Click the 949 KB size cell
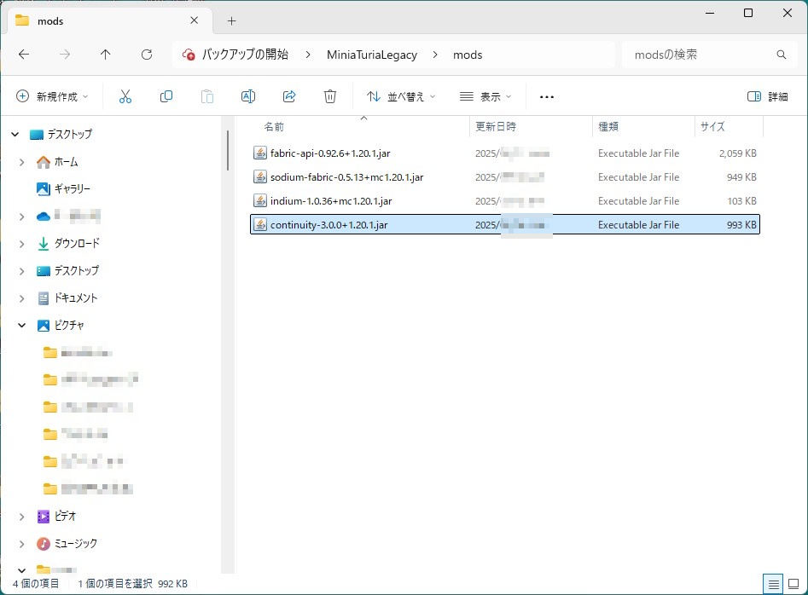Viewport: 808px width, 595px height. click(x=741, y=176)
